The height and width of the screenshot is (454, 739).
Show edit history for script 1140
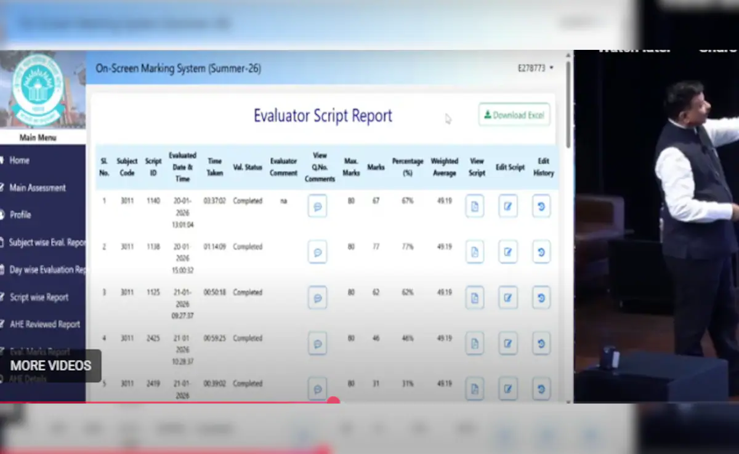coord(541,206)
